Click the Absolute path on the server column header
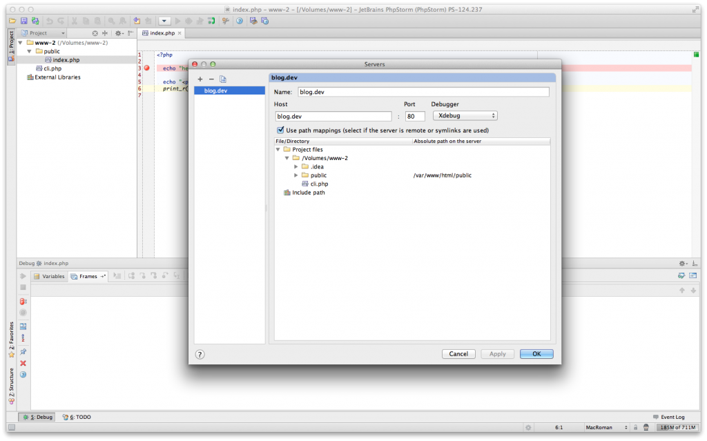The image size is (707, 441). (x=481, y=141)
